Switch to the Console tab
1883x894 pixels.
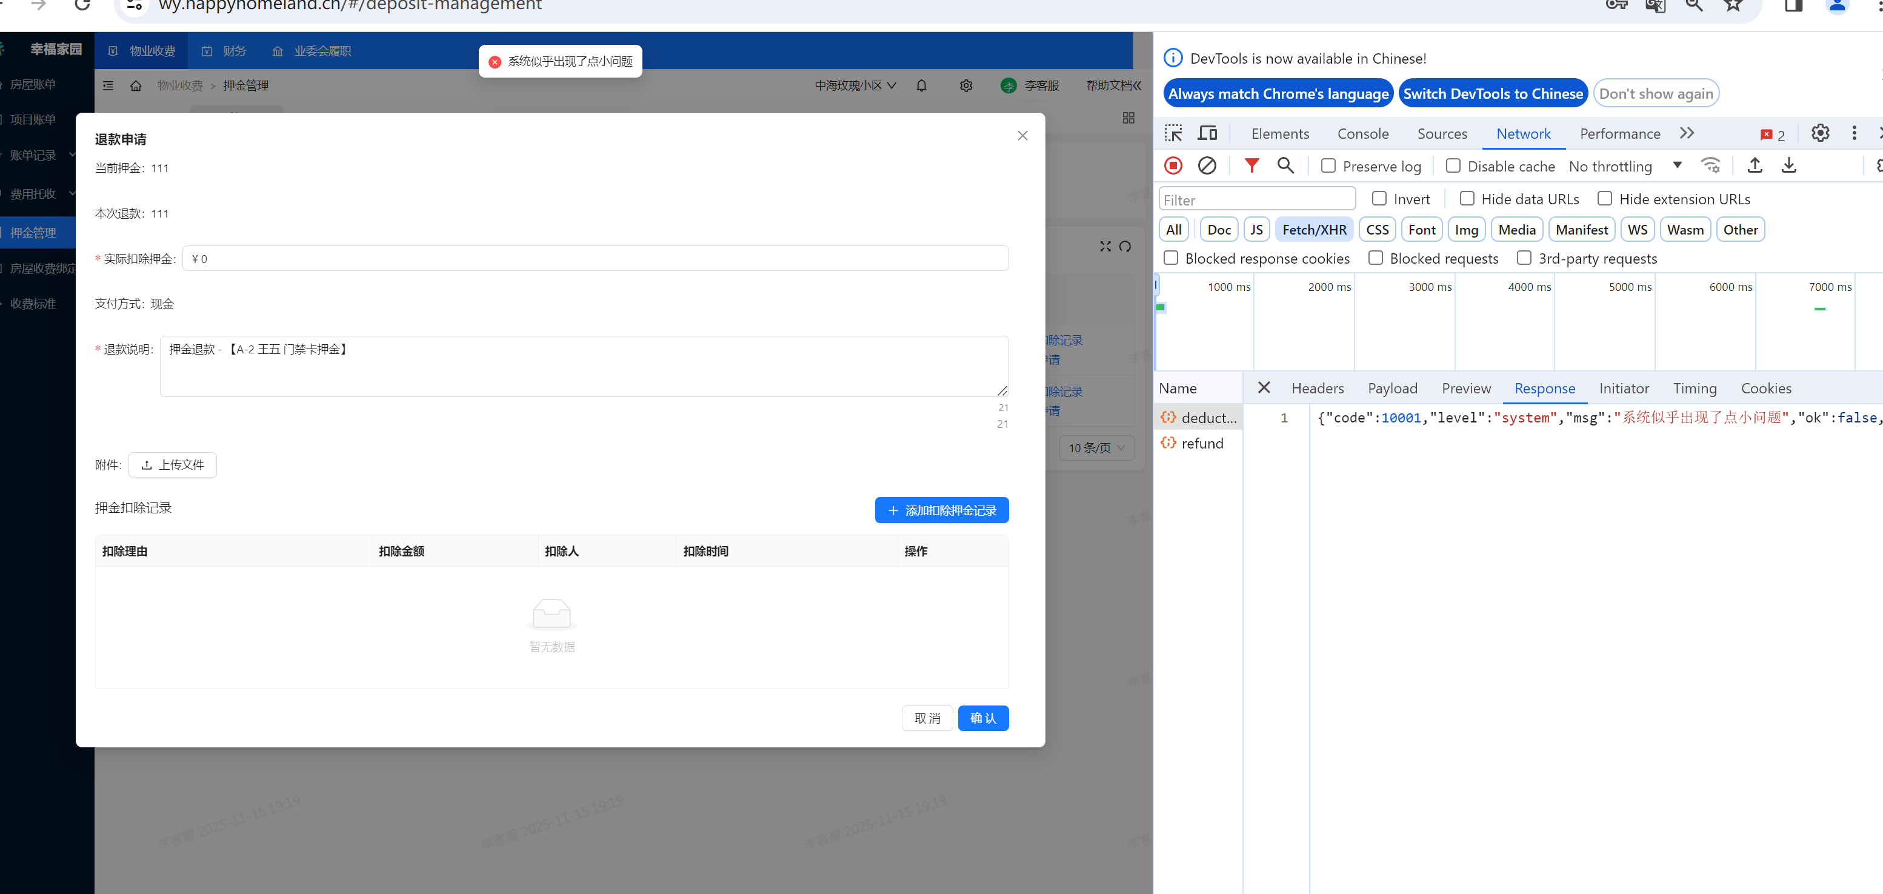coord(1362,134)
